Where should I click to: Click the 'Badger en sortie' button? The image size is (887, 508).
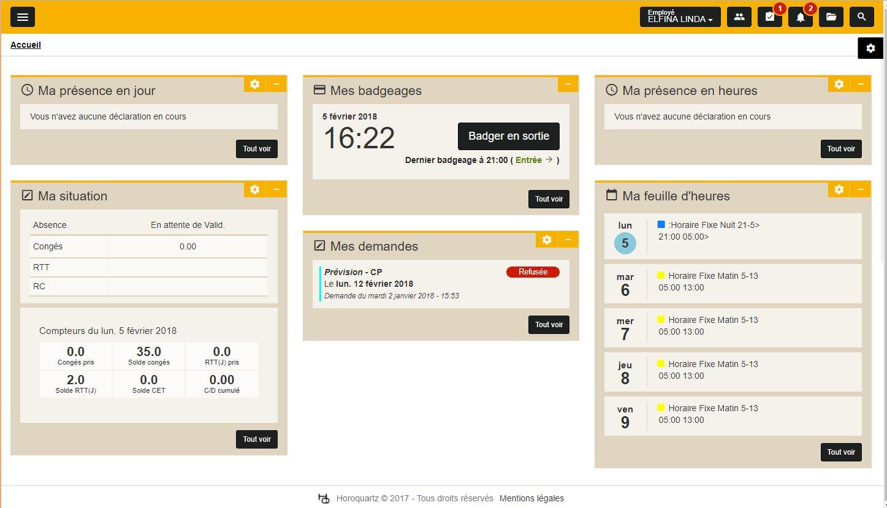tap(508, 136)
